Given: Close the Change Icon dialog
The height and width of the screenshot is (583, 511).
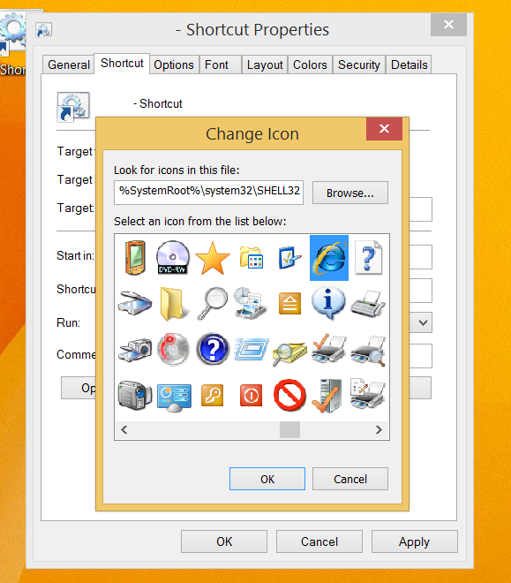Looking at the screenshot, I should (x=384, y=129).
